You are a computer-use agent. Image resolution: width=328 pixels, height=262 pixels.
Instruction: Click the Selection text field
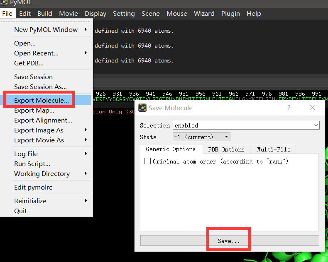242,125
